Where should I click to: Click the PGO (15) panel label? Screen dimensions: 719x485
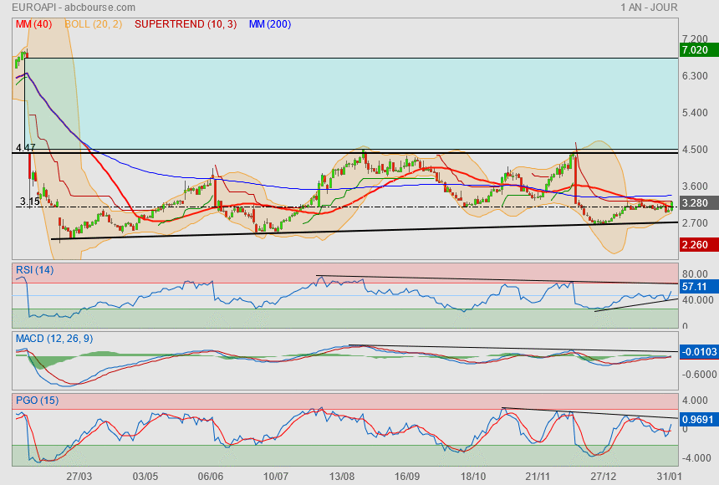(37, 400)
